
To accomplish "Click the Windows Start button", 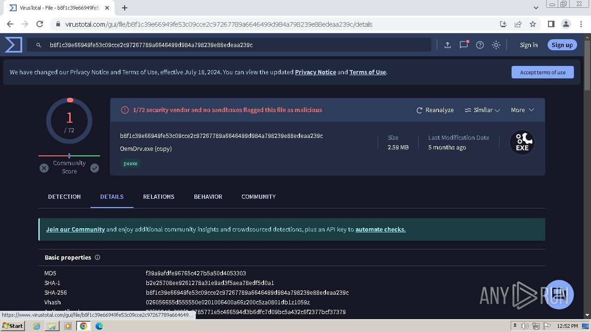I will [12, 326].
